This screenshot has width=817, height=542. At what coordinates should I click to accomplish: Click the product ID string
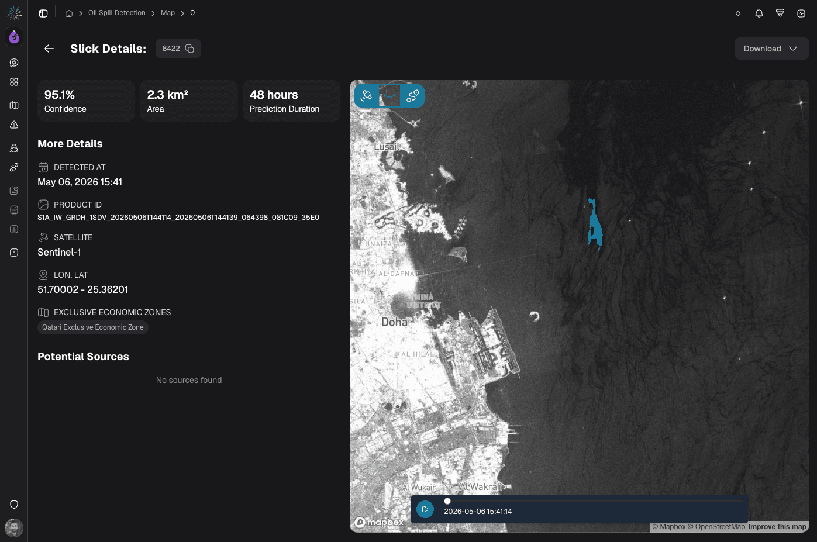point(178,218)
